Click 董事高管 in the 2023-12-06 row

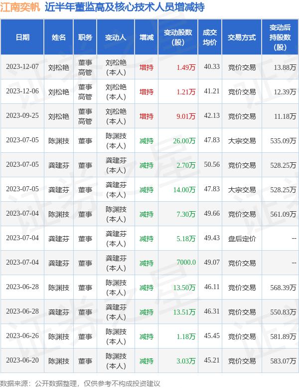85,92
